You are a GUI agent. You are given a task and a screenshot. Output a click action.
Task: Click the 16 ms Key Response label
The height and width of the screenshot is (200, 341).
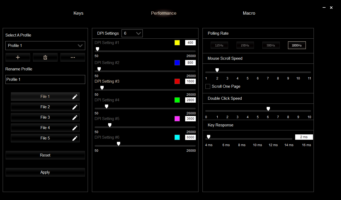click(x=306, y=145)
